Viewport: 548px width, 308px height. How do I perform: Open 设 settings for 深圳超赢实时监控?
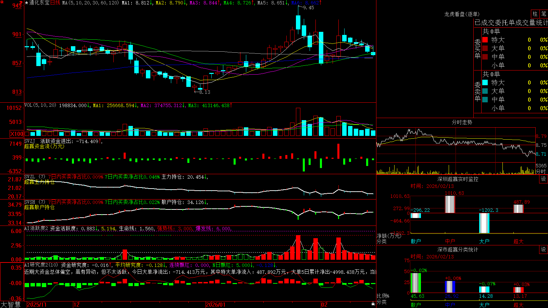[544, 179]
